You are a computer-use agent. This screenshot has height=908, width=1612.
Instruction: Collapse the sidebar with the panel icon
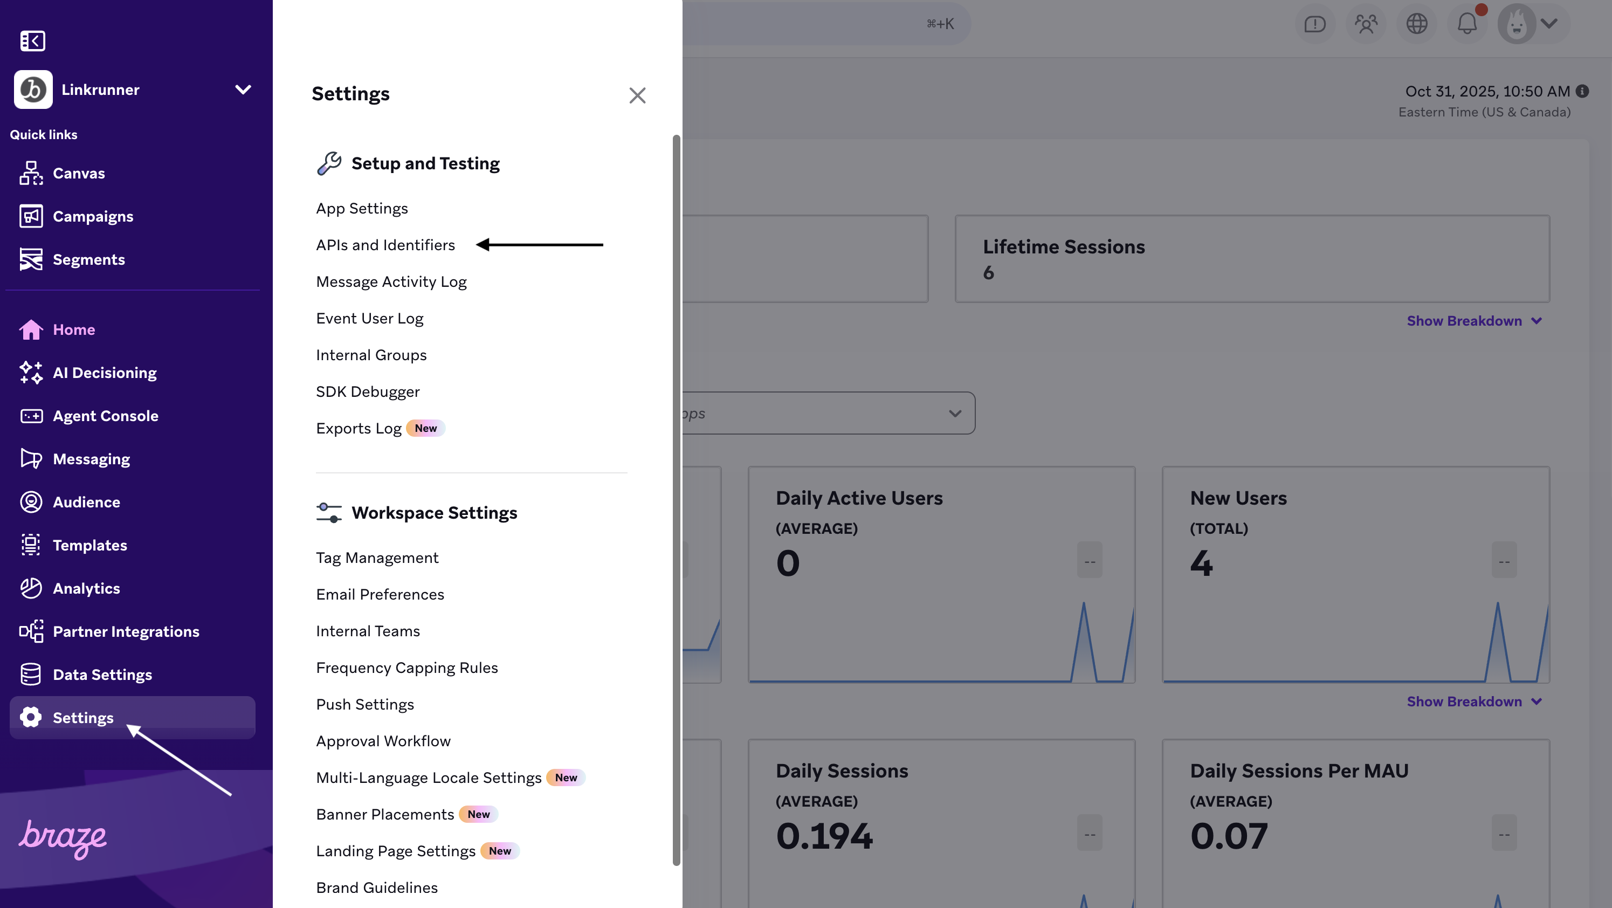(32, 40)
